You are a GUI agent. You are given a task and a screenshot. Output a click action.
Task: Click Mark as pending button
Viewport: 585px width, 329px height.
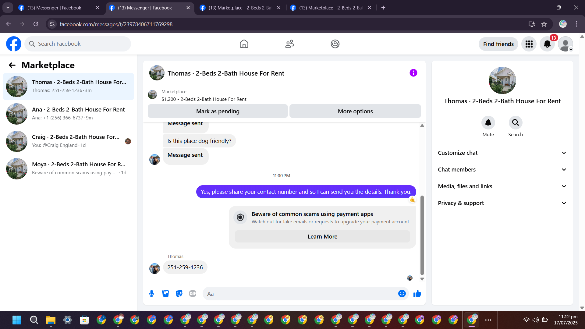coord(218,111)
